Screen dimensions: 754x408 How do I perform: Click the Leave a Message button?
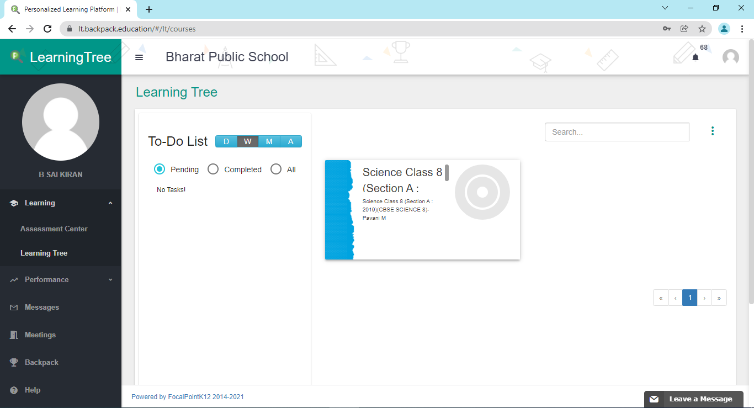[x=693, y=399]
